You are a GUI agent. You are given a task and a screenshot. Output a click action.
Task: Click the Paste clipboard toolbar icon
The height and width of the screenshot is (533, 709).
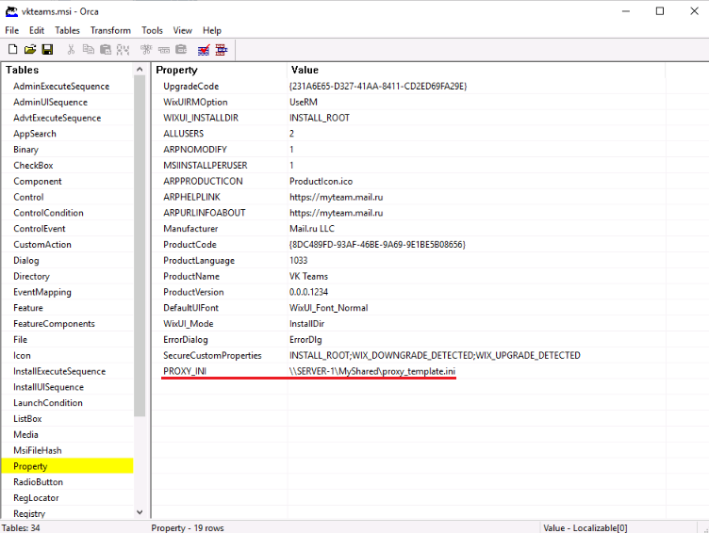(106, 49)
